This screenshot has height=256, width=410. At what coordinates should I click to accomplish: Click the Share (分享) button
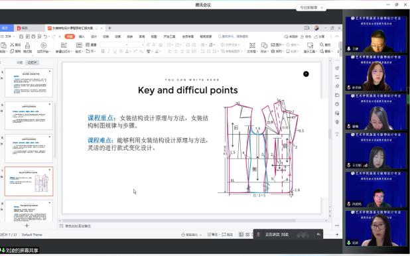(x=320, y=36)
